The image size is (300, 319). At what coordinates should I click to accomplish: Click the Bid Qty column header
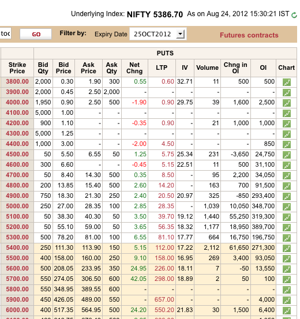[43, 68]
